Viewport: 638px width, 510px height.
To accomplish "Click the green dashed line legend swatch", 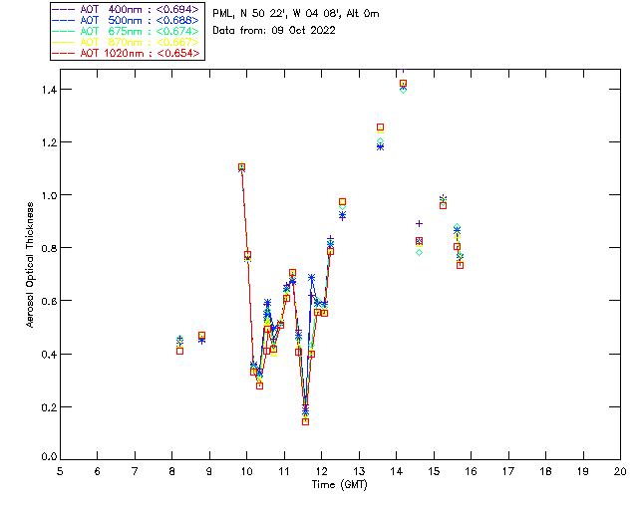I will point(64,31).
